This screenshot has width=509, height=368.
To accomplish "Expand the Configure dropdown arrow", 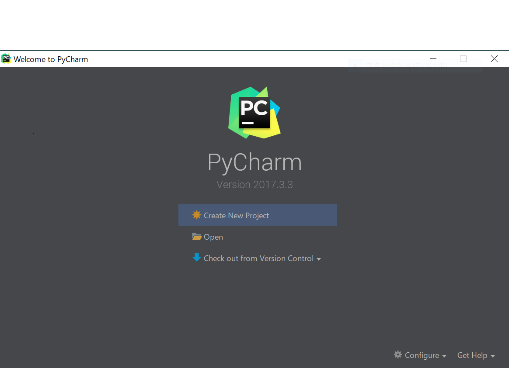I will 444,356.
